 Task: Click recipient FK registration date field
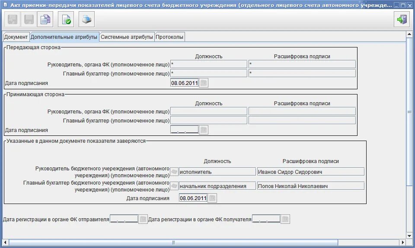(266, 219)
